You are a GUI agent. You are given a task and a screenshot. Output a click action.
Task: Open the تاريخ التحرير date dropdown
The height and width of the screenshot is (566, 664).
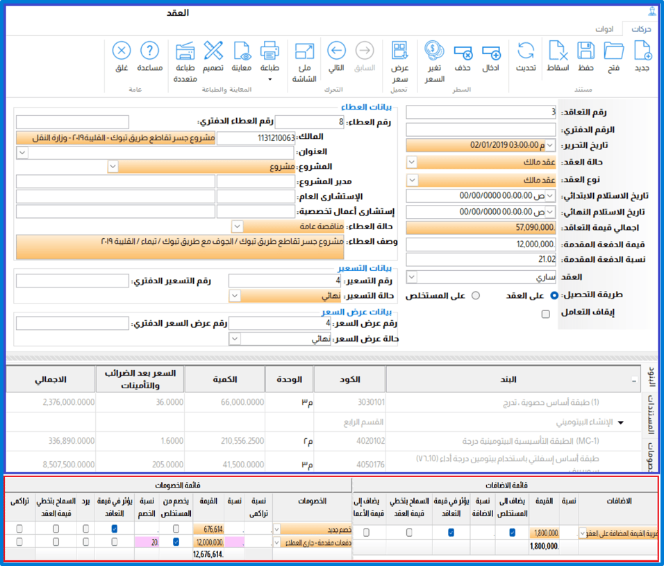(549, 146)
